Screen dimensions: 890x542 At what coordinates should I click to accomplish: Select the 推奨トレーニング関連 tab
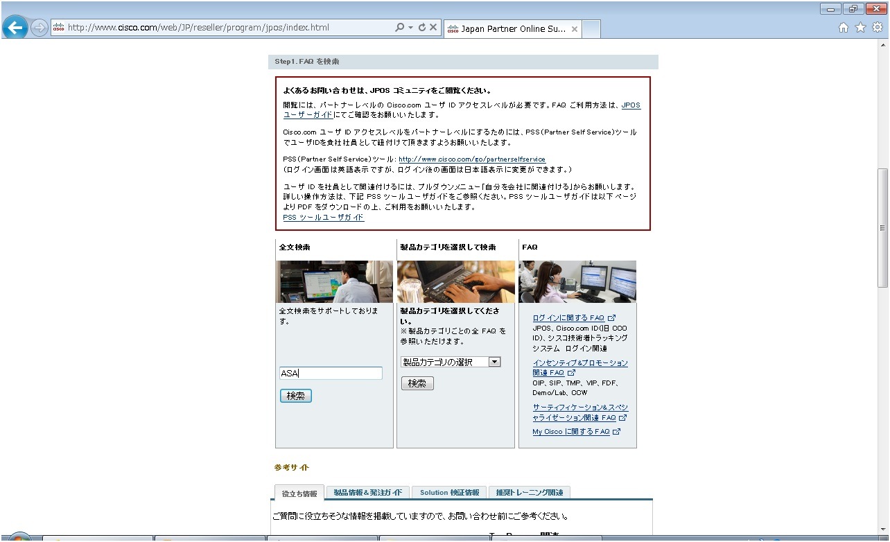529,493
